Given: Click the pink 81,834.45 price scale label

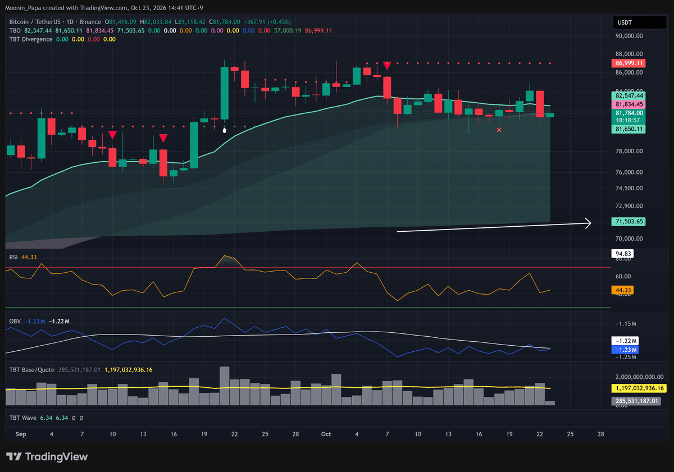Looking at the screenshot, I should 628,104.
